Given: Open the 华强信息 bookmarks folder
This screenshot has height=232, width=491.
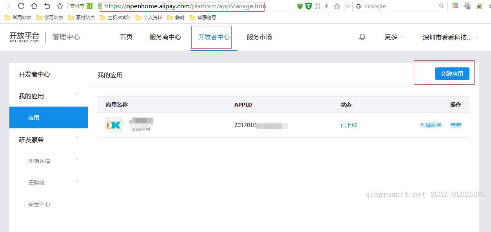Looking at the screenshot, I should tap(203, 18).
